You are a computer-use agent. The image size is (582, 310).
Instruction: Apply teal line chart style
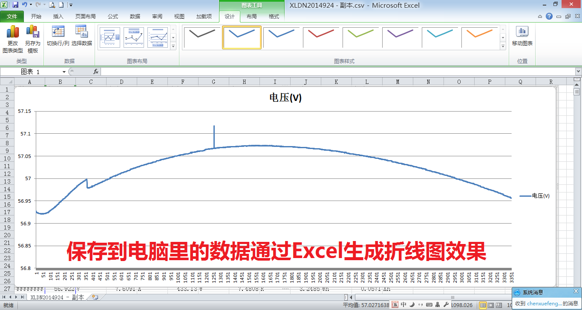[x=440, y=37]
